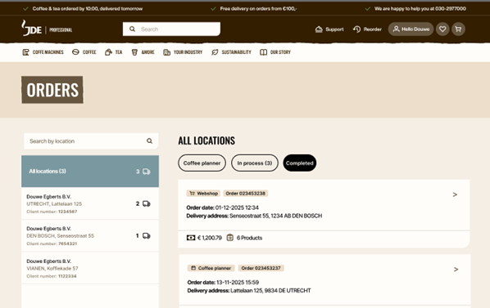Click the Orders page heading

(x=52, y=90)
